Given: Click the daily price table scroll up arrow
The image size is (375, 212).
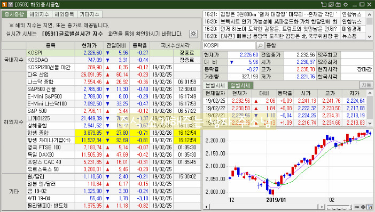Looking at the screenshot, I should point(370,93).
